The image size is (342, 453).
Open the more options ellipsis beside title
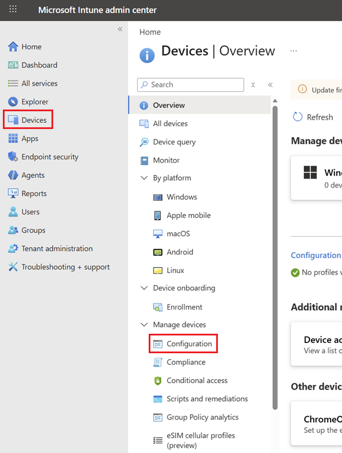[293, 51]
